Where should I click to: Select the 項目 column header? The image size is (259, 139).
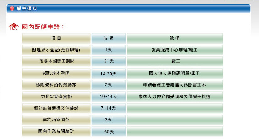(56, 38)
